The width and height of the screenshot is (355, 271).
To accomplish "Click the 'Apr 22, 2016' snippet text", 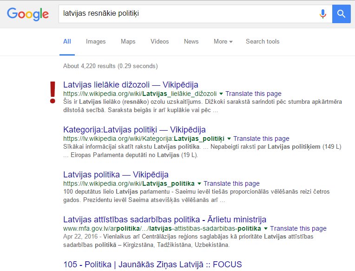I will click(x=80, y=236).
